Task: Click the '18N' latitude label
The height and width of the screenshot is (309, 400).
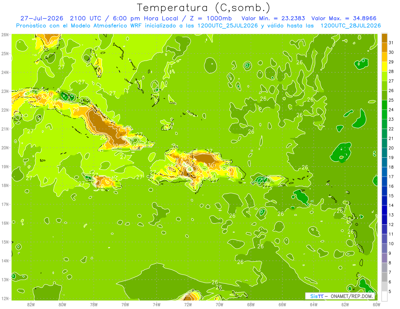Action: coord(5,185)
